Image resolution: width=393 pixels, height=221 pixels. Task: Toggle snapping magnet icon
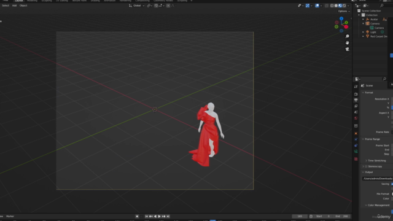156,6
